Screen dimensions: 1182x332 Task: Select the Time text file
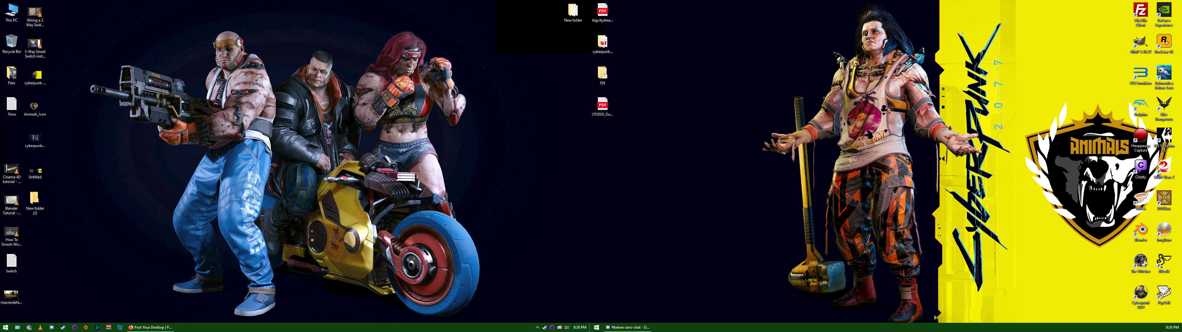pos(11,107)
